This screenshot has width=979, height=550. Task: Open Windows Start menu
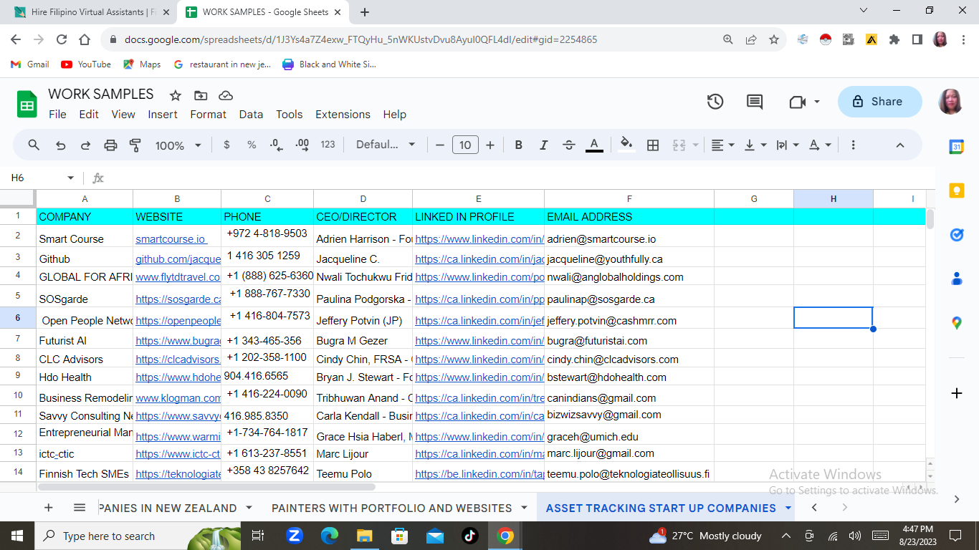pos(16,536)
